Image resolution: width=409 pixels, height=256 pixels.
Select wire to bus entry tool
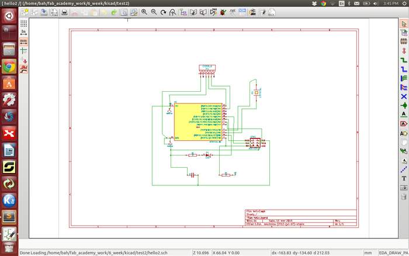[404, 78]
